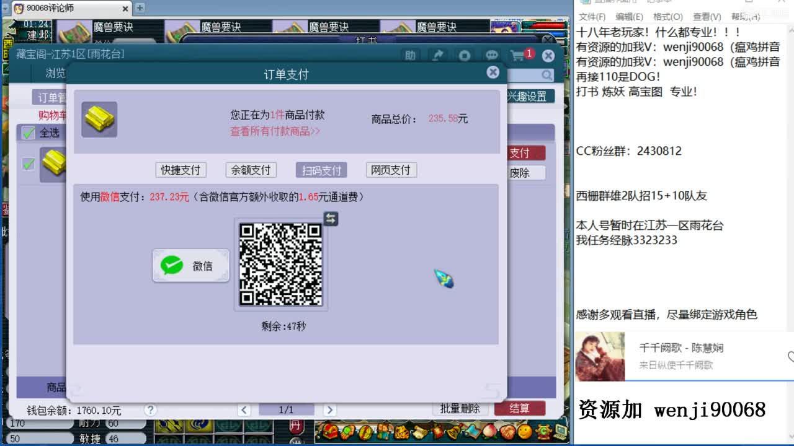Switch to the 快捷支付 tab

coord(181,170)
